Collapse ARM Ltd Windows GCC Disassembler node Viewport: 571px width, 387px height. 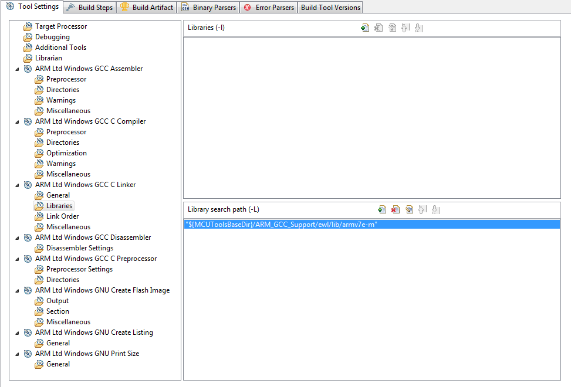17,238
